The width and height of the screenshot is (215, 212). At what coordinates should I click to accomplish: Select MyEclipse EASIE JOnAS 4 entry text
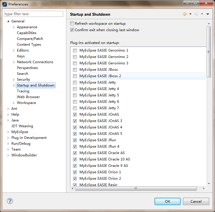pos(101,127)
